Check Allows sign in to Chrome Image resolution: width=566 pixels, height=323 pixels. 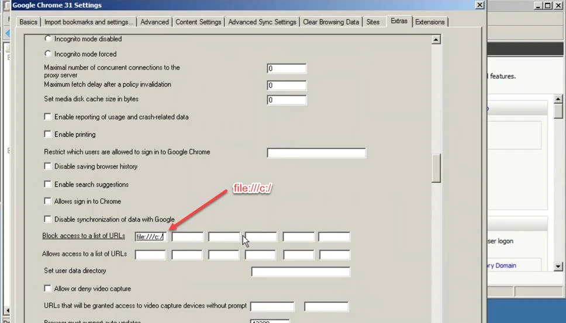[x=48, y=202]
